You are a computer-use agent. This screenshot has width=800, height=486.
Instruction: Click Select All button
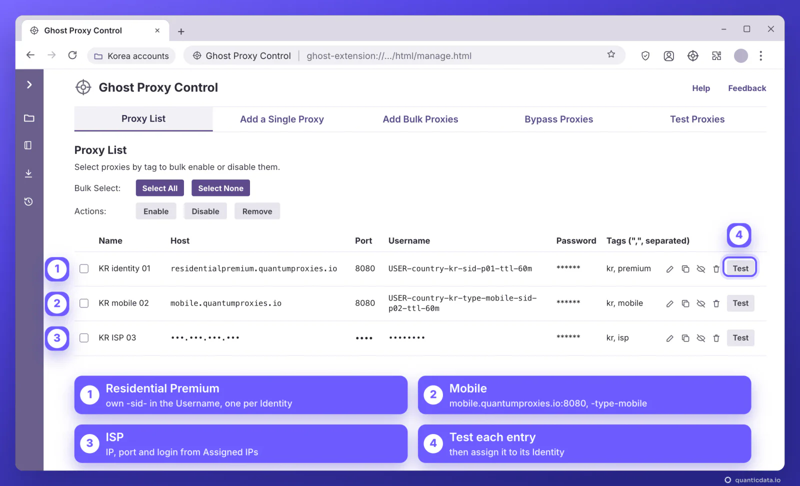(160, 188)
